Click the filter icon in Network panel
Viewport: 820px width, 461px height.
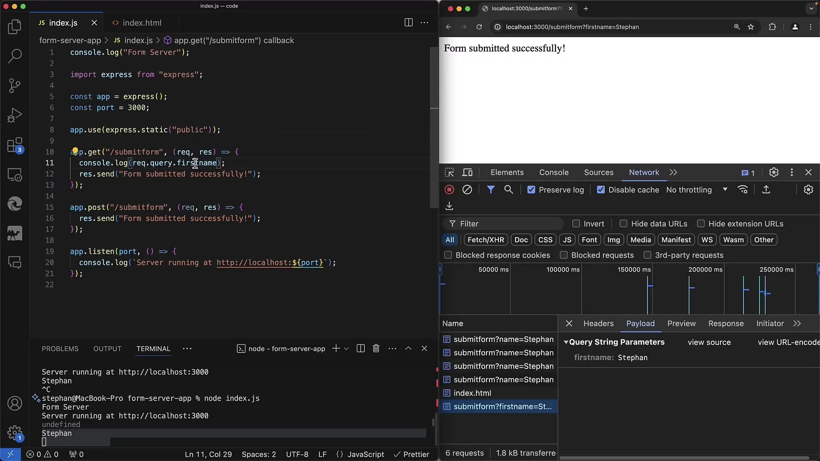pyautogui.click(x=489, y=190)
